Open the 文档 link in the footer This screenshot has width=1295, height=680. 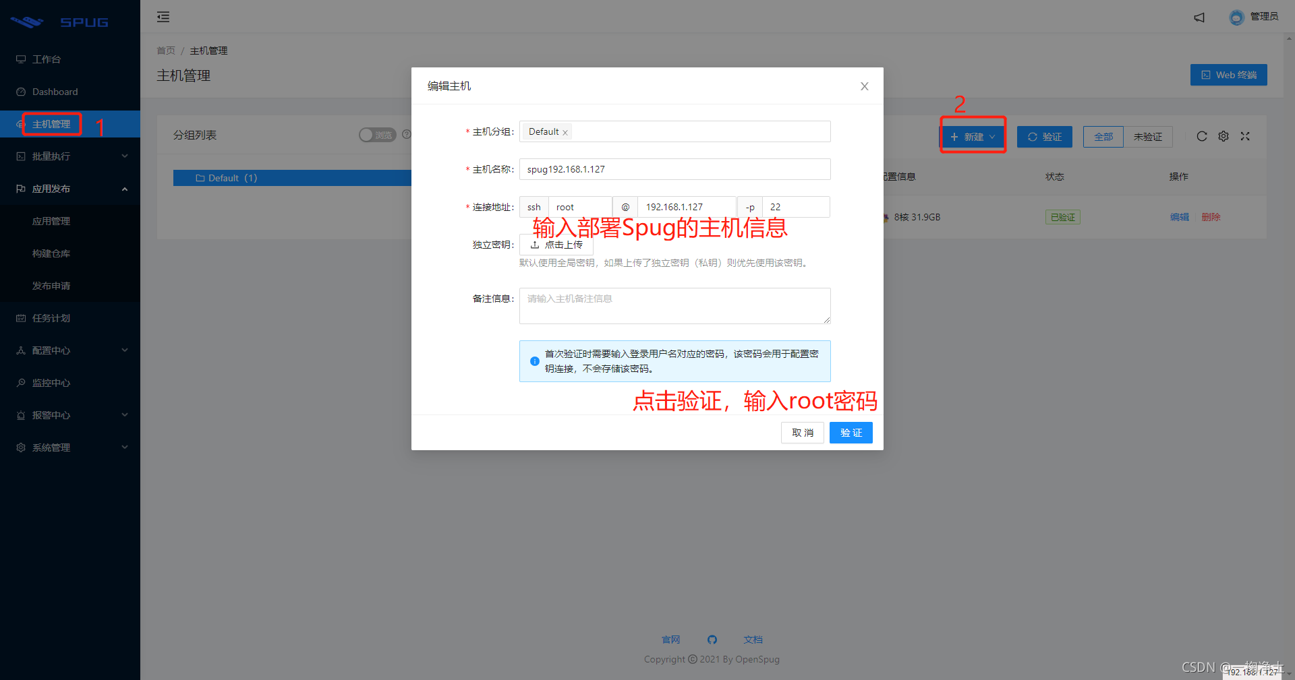tap(753, 640)
